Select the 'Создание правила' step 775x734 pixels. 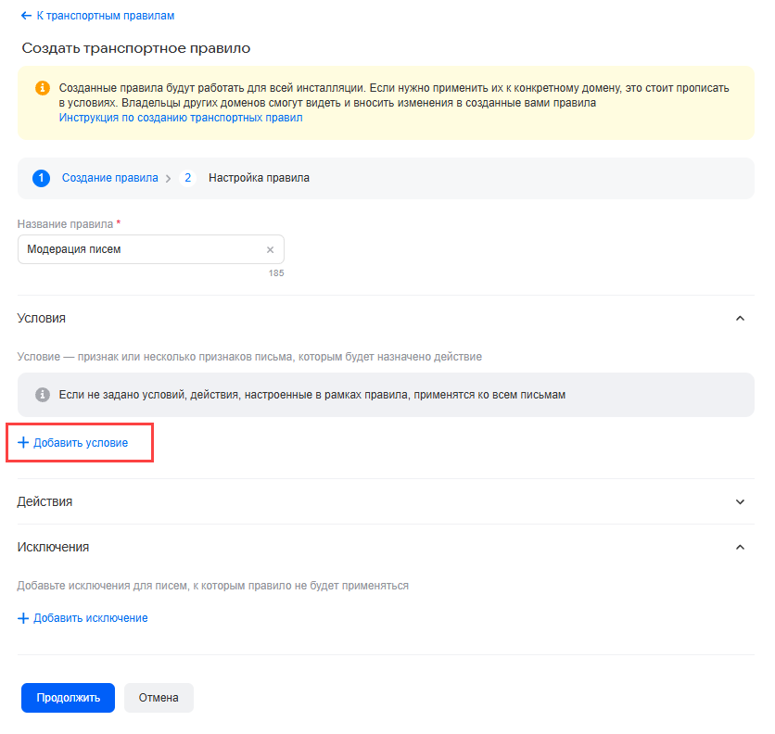pyautogui.click(x=109, y=178)
